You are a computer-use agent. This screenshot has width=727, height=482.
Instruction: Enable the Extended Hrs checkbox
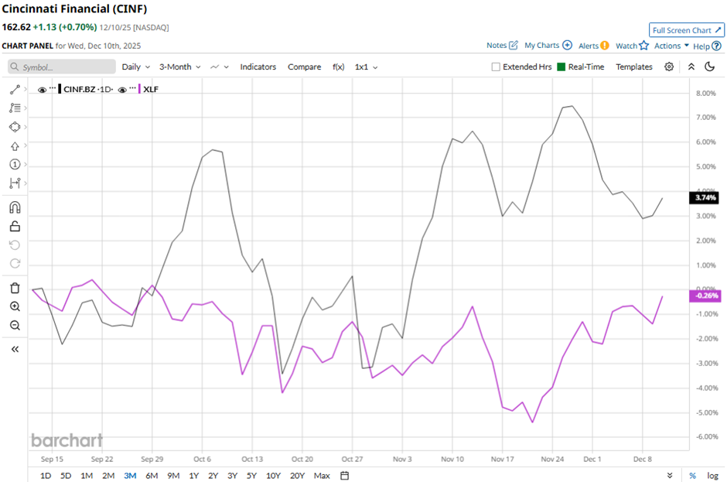point(496,67)
